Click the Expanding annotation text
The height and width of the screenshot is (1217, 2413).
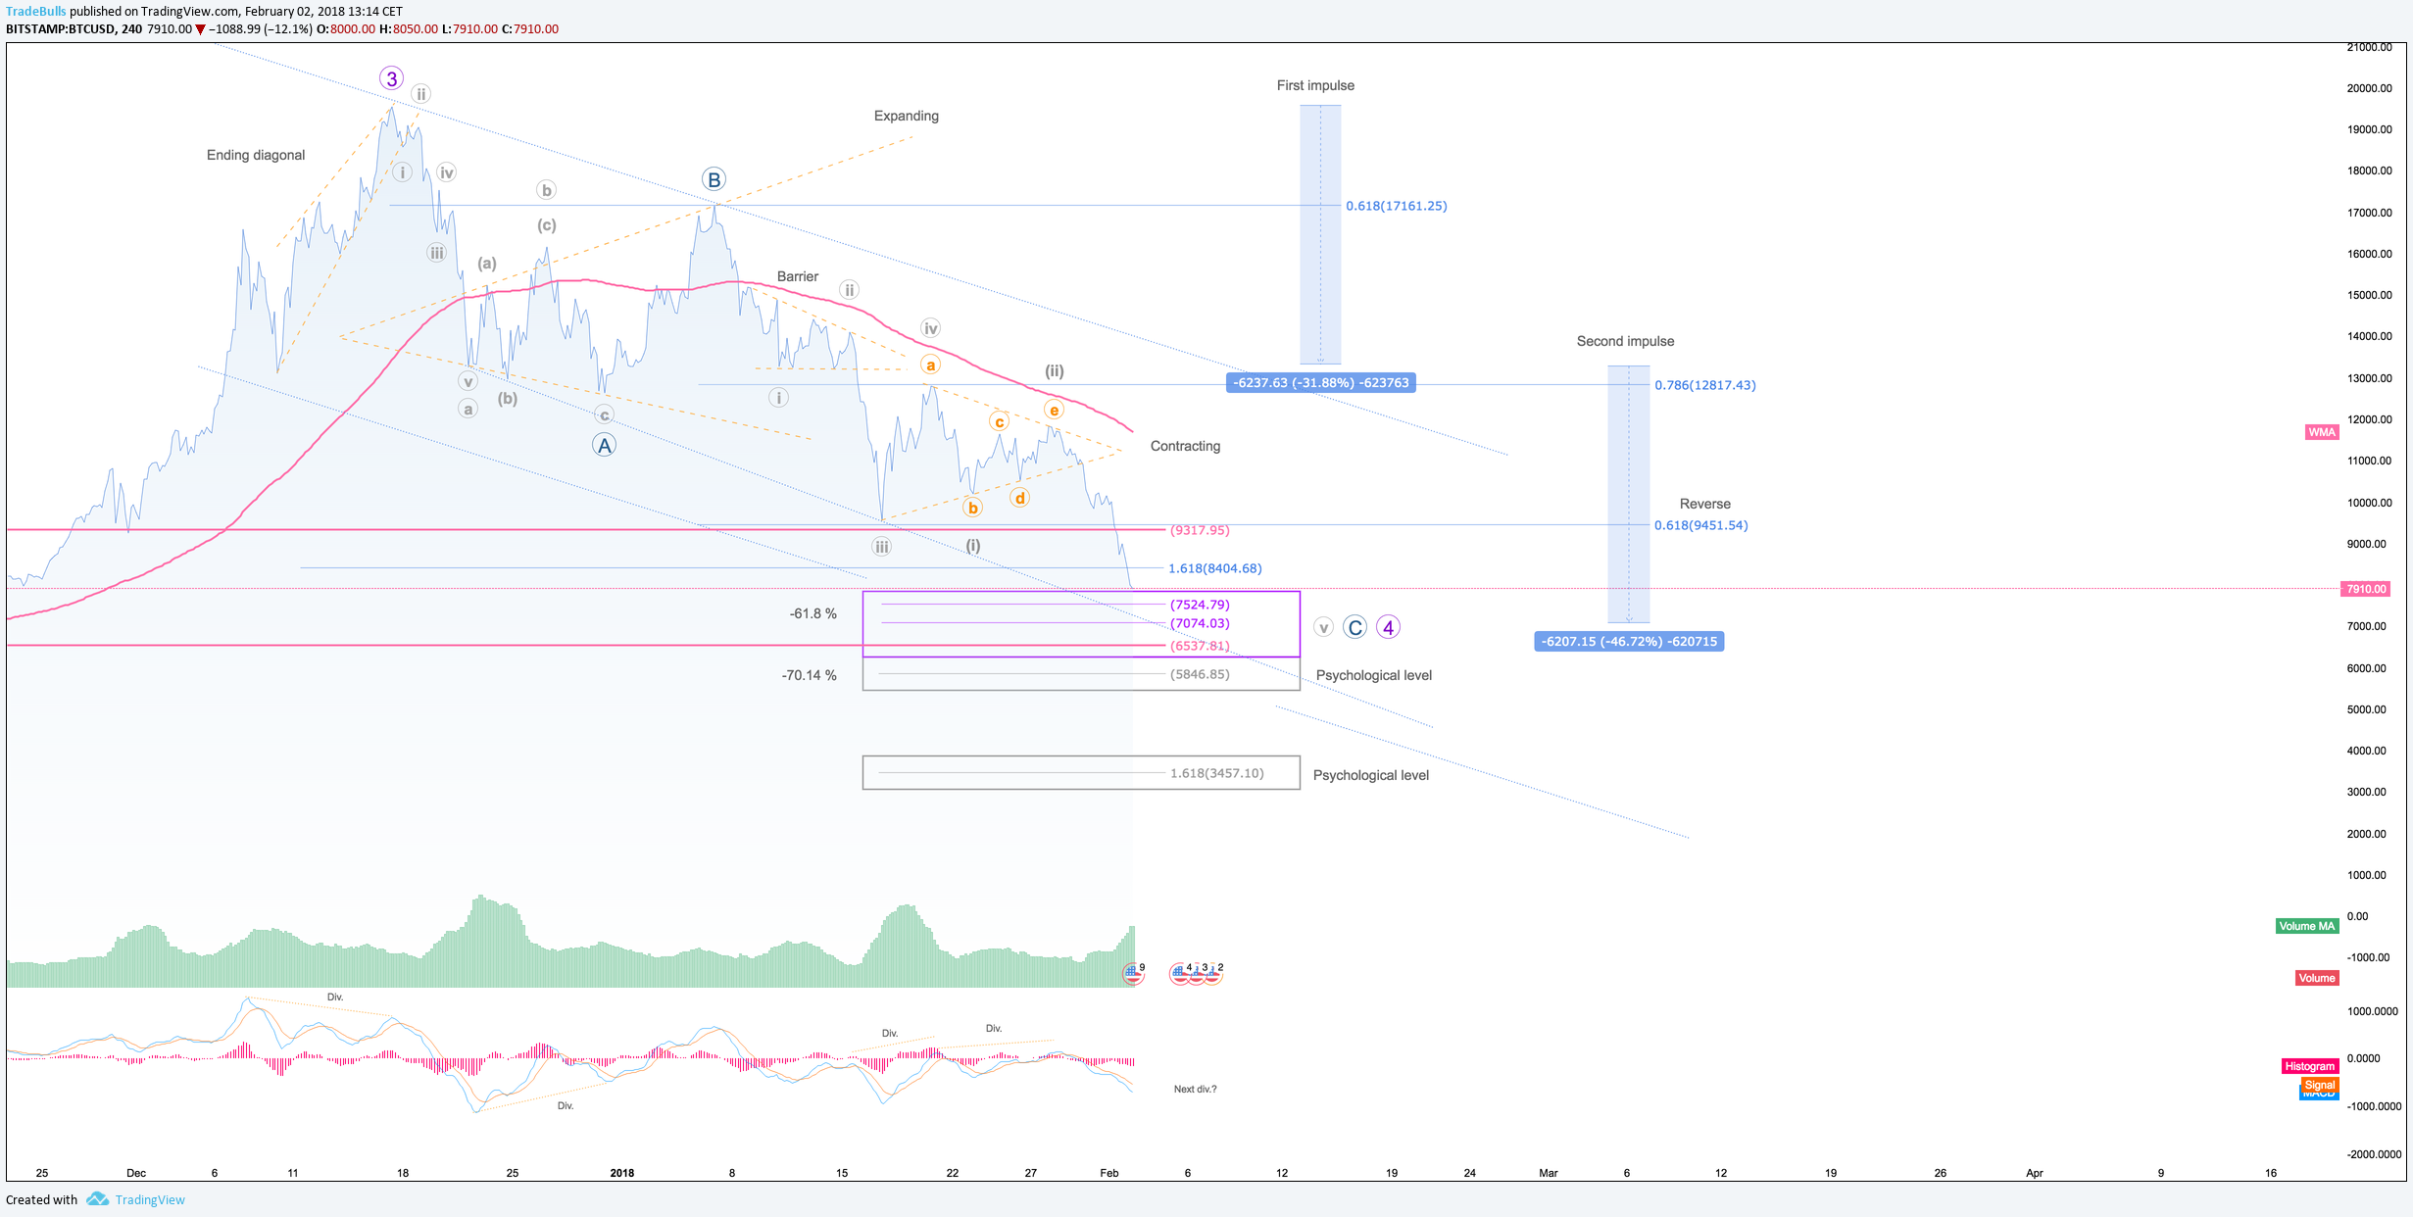907,116
